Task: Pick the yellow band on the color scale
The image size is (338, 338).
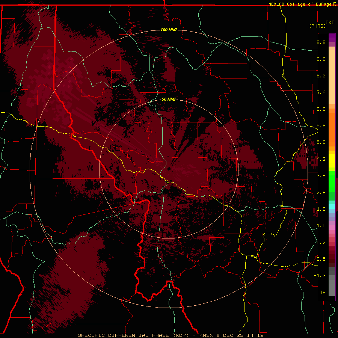Action: 332,161
